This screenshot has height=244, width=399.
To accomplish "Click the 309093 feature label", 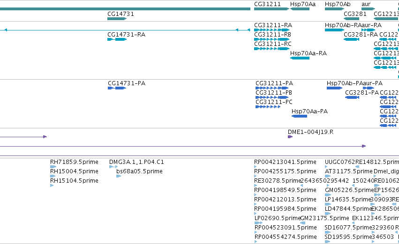I will pos(382,200).
